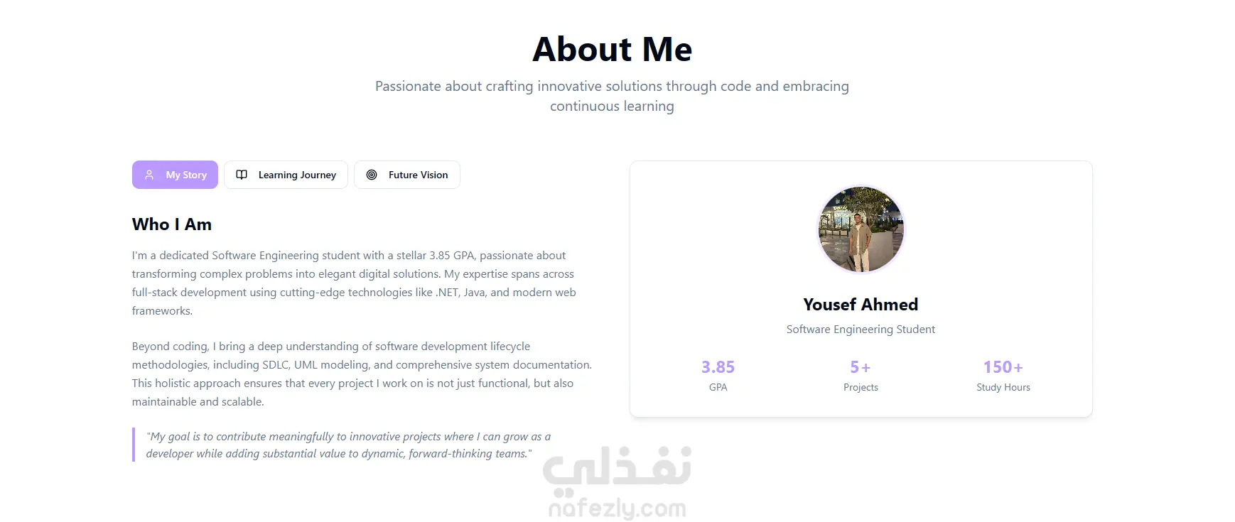Viewport: 1235px width, 522px height.
Task: Click the About Me heading
Action: click(x=612, y=50)
